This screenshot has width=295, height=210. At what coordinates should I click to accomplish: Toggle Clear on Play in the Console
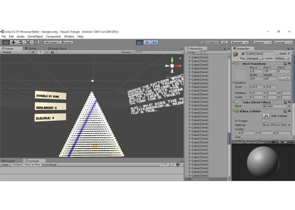click(x=32, y=165)
